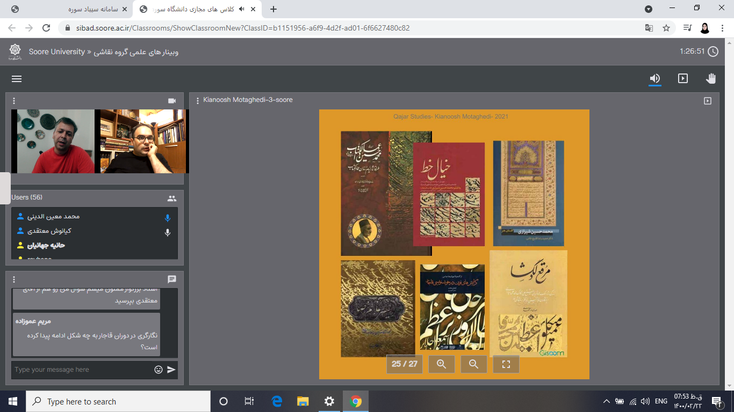This screenshot has width=734, height=412.
Task: Click the users group icon
Action: tap(172, 198)
